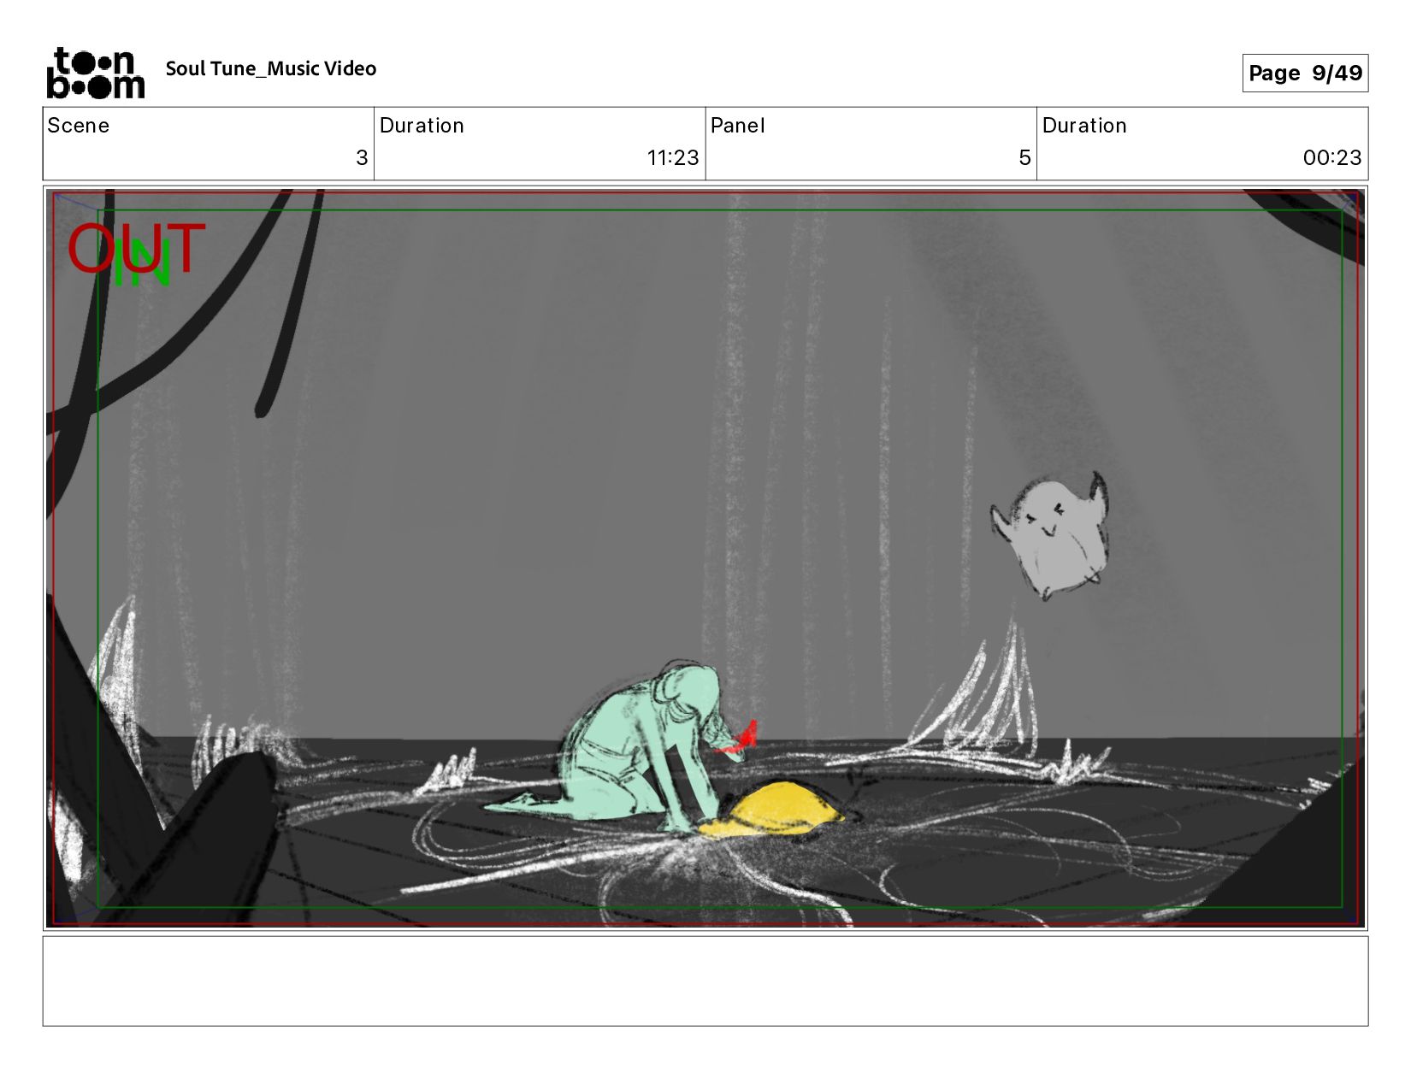Select the 'Soul Tune_Music Video' title text

click(x=271, y=68)
